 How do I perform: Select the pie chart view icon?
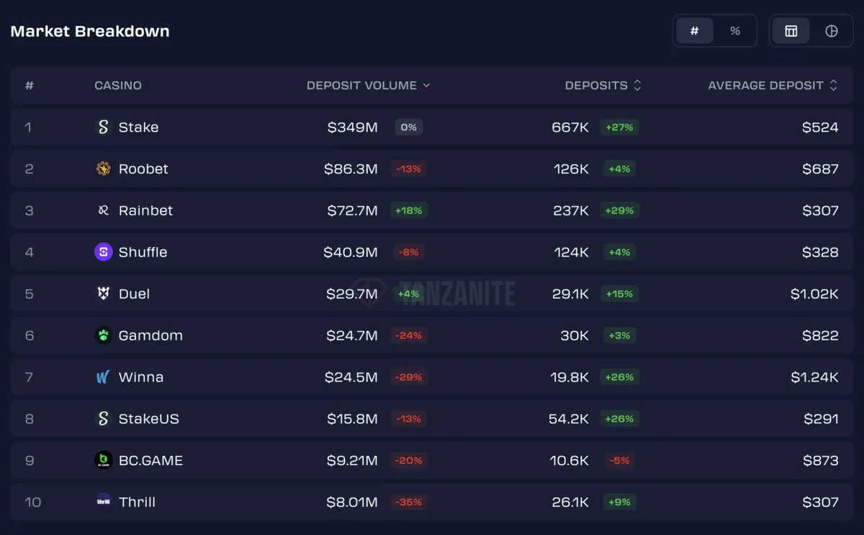[x=832, y=31]
